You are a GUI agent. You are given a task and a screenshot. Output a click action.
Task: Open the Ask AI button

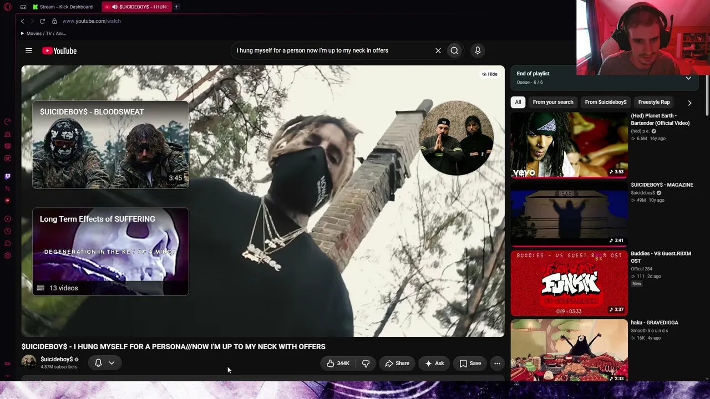click(434, 364)
